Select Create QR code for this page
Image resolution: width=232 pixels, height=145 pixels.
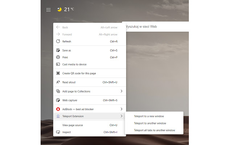click(x=90, y=73)
